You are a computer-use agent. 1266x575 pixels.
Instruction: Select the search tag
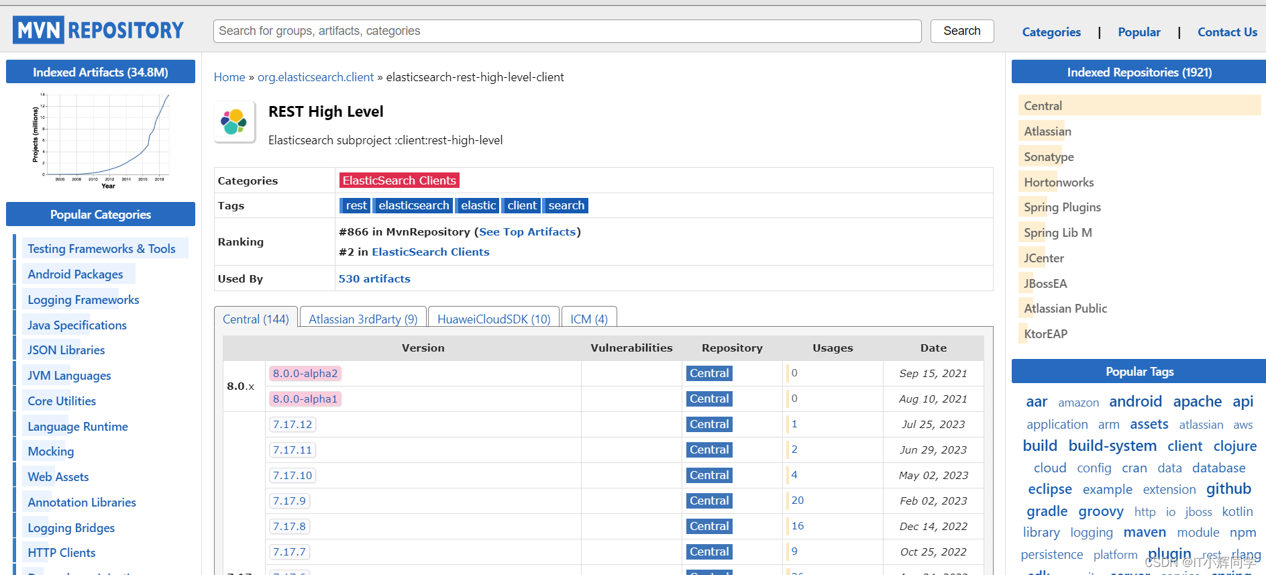click(566, 205)
